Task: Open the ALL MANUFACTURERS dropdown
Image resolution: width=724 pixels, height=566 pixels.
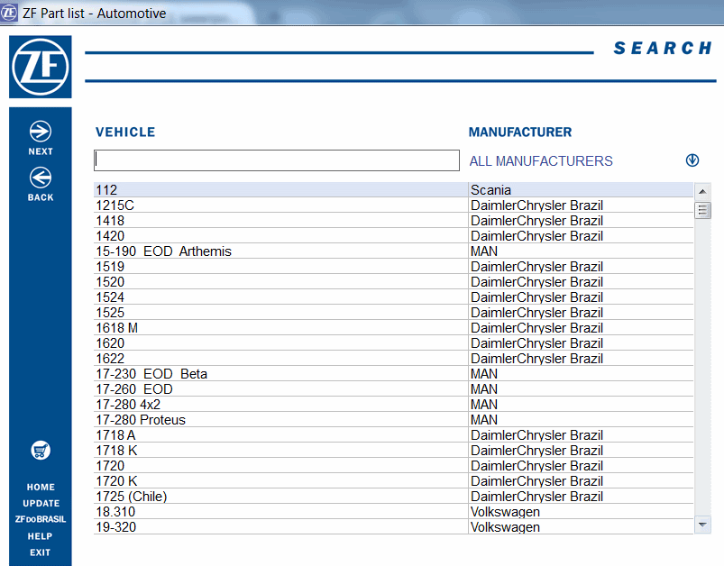Action: pyautogui.click(x=540, y=160)
